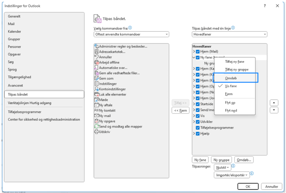
Task: Click the info icon next to Importér/eksportér
Action: (252, 174)
